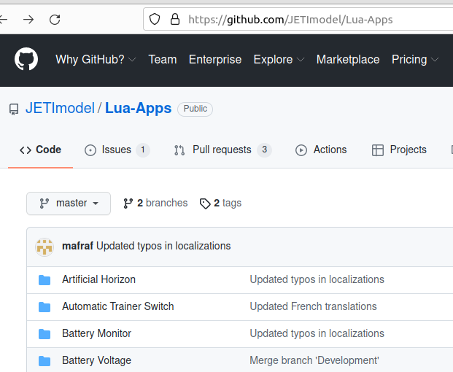The height and width of the screenshot is (372, 453).
Task: Click the tag icon next to 2 tags
Action: pyautogui.click(x=205, y=204)
